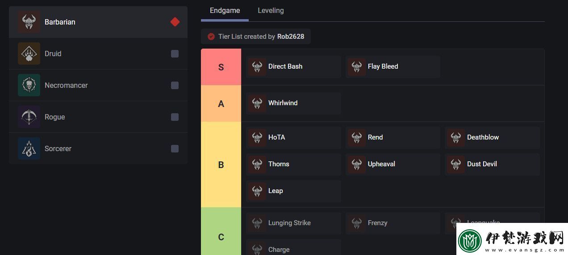Select the Sorcerer flame icon

click(x=29, y=148)
